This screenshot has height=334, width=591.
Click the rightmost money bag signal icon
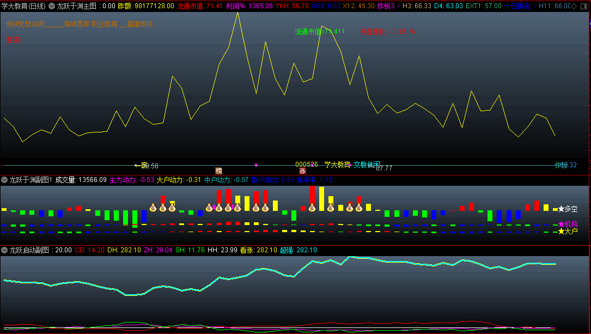(x=358, y=208)
